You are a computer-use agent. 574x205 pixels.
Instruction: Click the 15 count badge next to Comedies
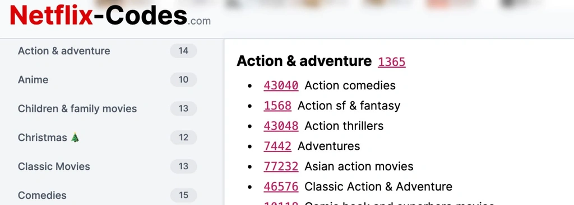[x=183, y=195]
